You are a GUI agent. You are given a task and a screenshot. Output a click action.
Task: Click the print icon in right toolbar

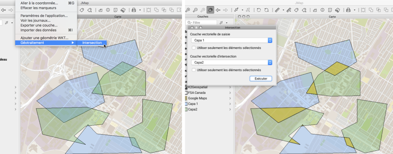point(348,10)
